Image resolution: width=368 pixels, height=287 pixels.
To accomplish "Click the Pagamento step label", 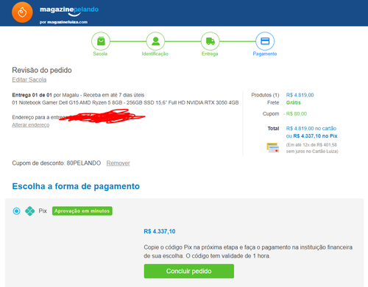I will click(265, 54).
